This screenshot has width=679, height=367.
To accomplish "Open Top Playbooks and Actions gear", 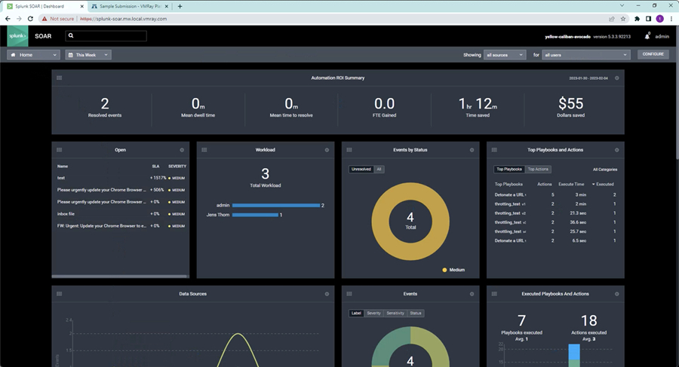I will (x=616, y=150).
